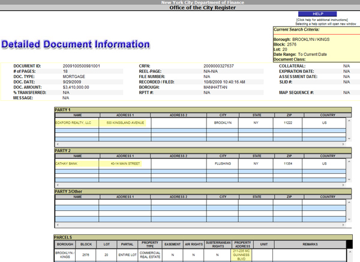Select the 500 KINGSLAND AVENUE address cell

click(x=125, y=123)
